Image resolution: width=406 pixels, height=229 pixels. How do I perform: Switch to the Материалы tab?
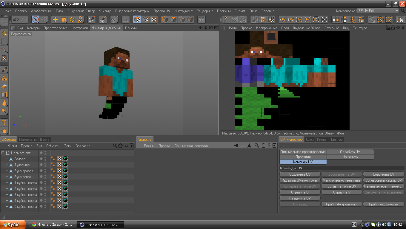[x=28, y=140]
